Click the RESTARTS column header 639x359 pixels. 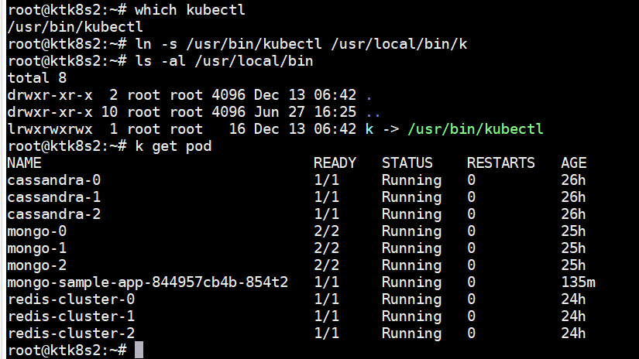[501, 163]
